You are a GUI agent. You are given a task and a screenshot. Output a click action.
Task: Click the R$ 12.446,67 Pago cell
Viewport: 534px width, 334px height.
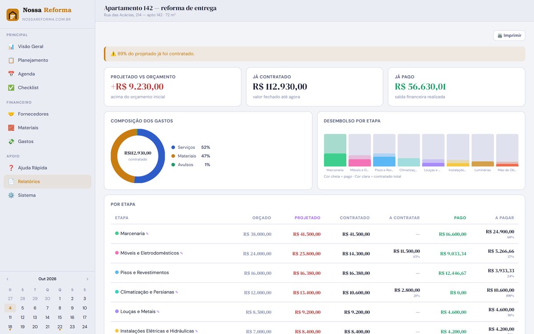453,273
